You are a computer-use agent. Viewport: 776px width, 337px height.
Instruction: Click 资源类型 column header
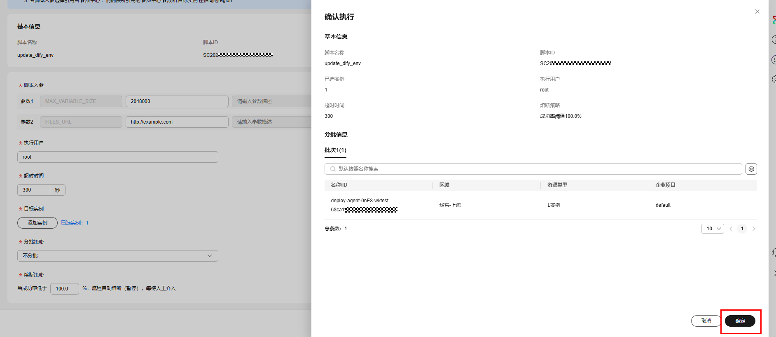(x=557, y=185)
